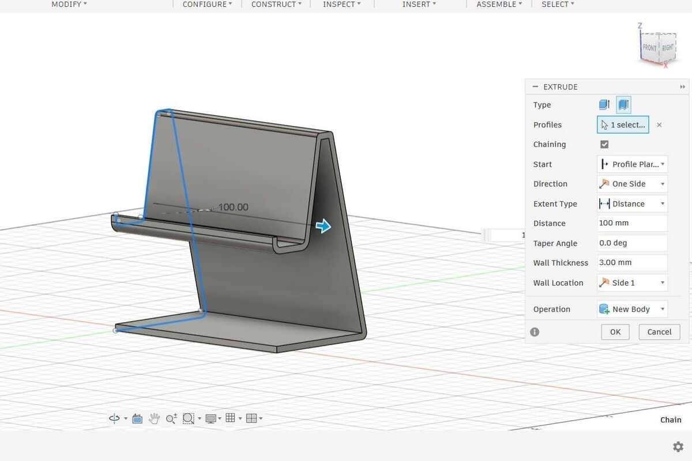Select the solid Extrude type icon
The width and height of the screenshot is (692, 461).
604,105
